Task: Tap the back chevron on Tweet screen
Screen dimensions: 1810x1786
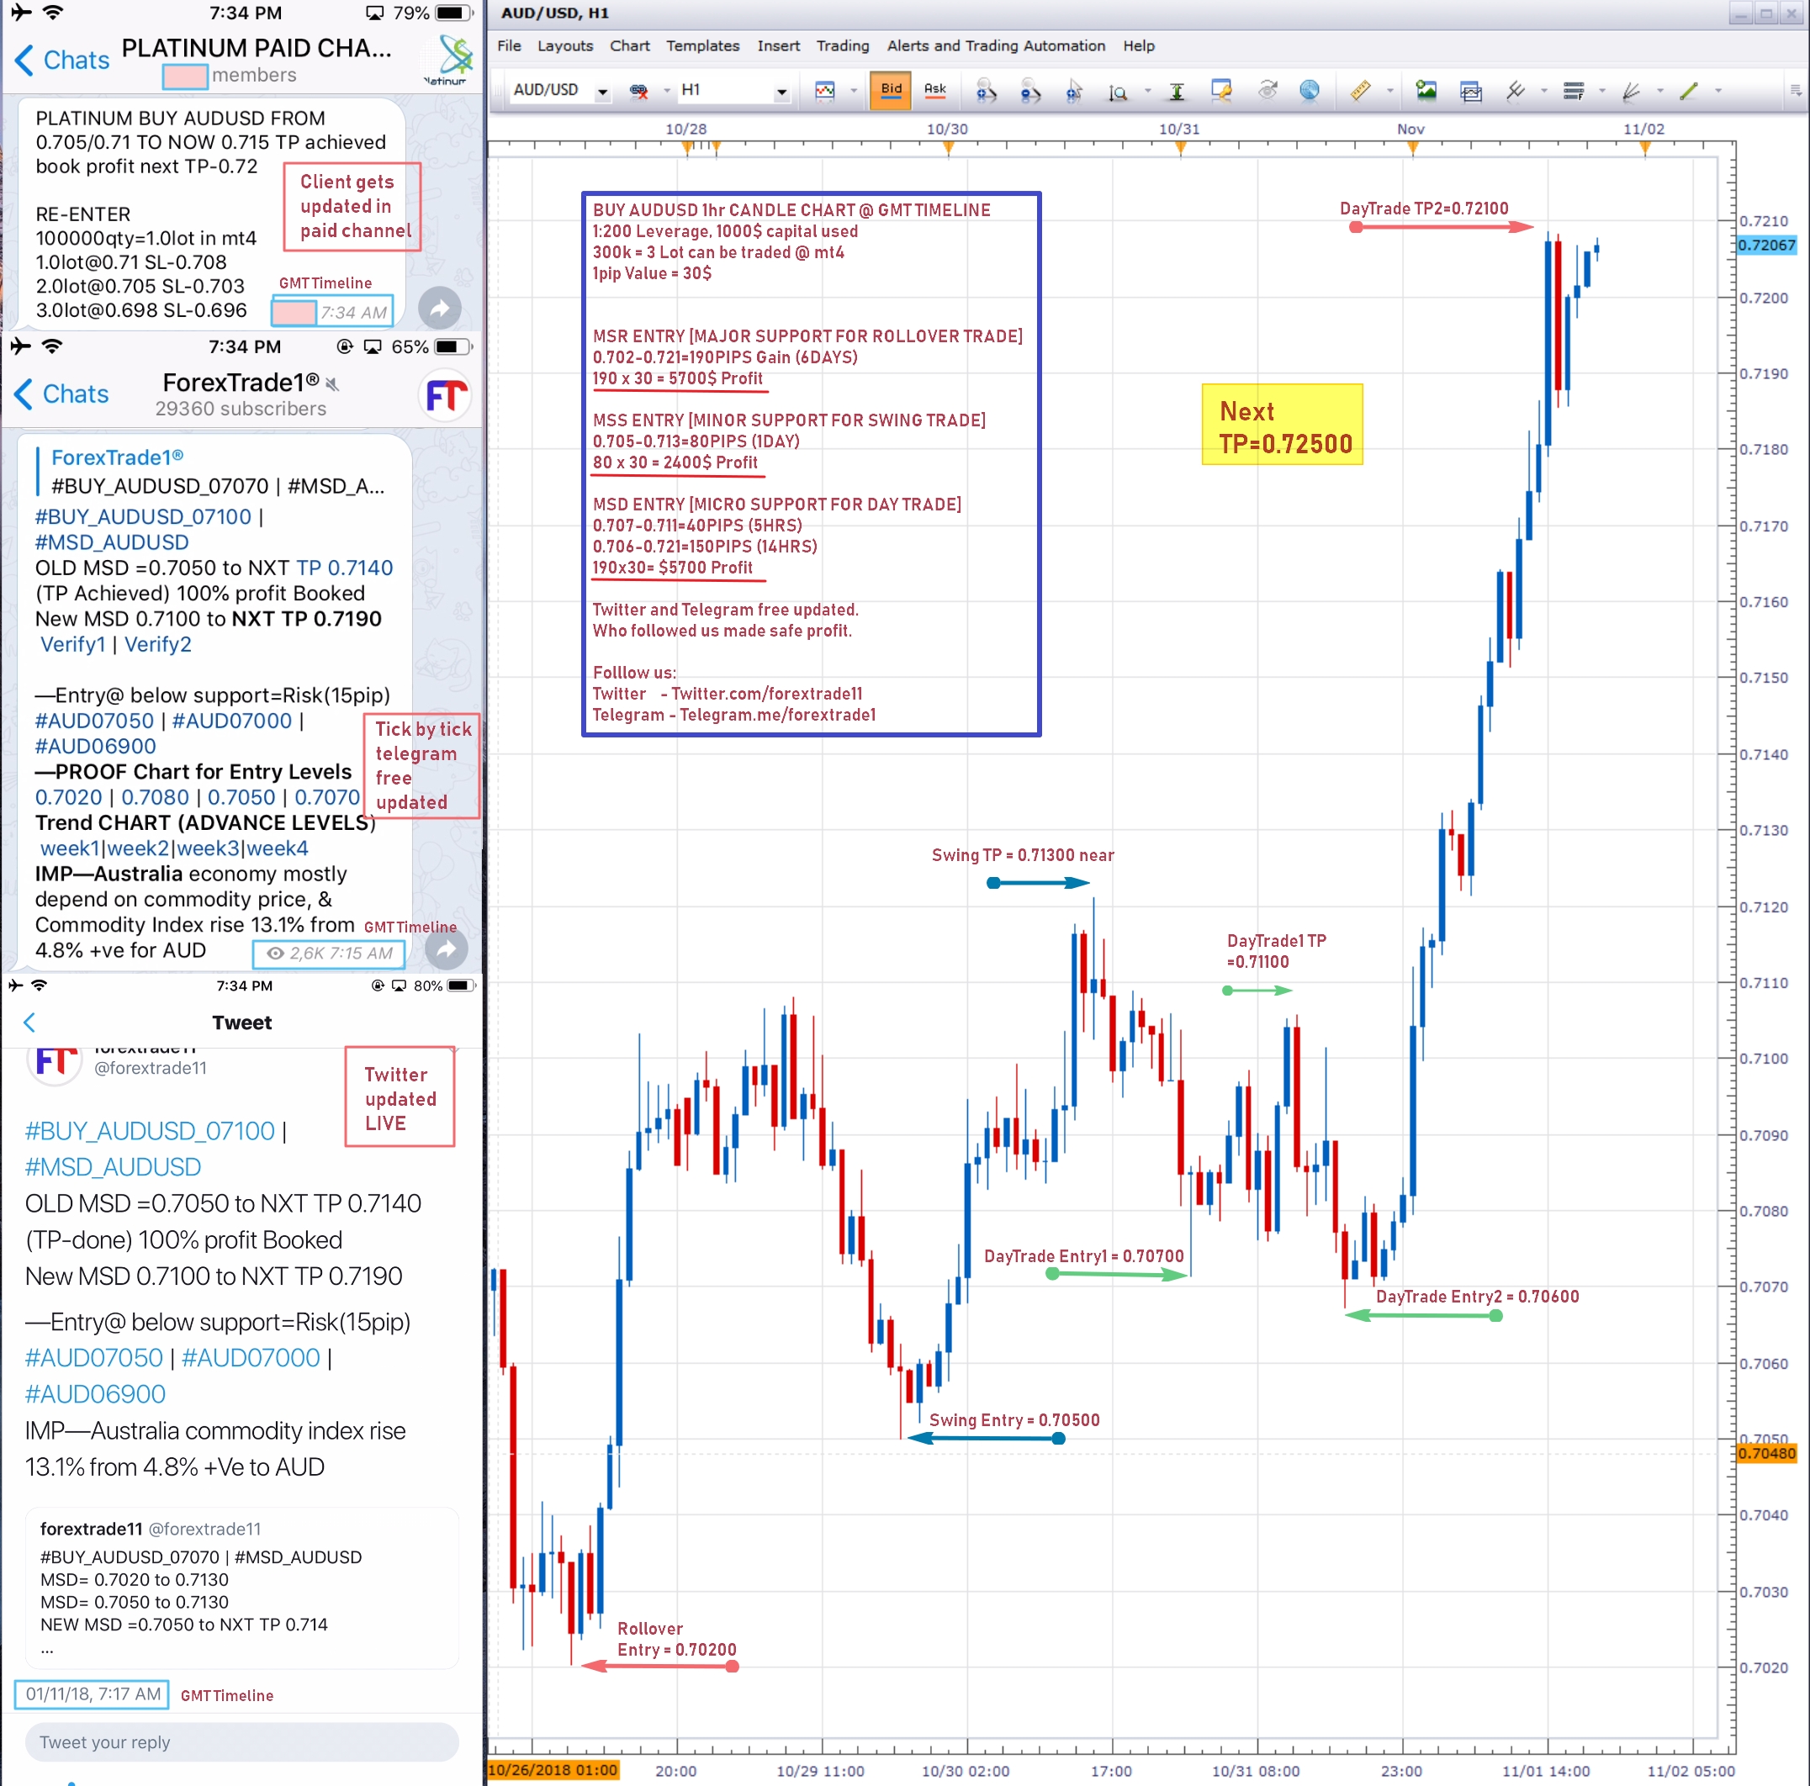Action: [29, 1022]
